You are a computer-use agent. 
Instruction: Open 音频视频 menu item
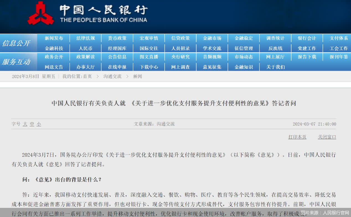pyautogui.click(x=212, y=57)
